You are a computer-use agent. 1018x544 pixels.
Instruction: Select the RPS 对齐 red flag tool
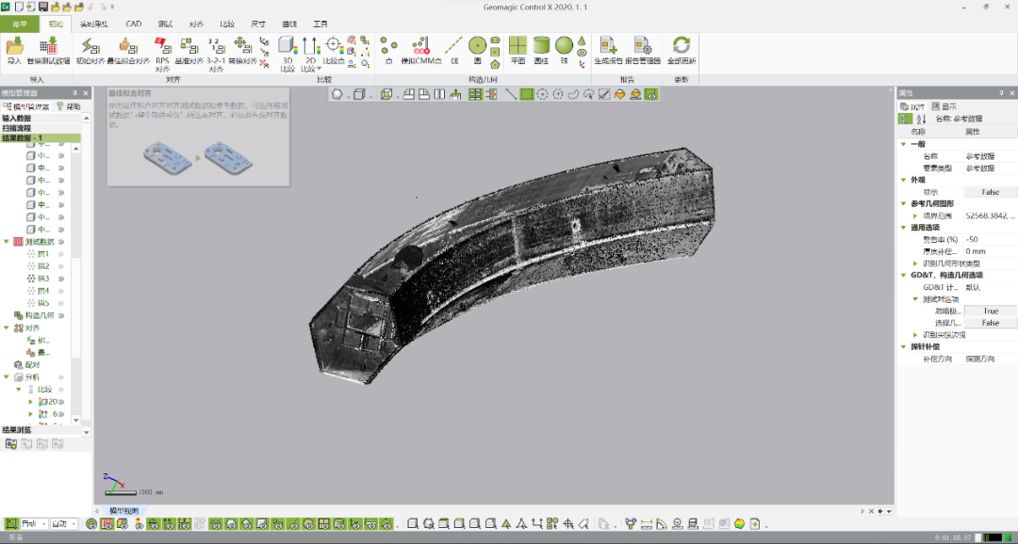[x=162, y=46]
